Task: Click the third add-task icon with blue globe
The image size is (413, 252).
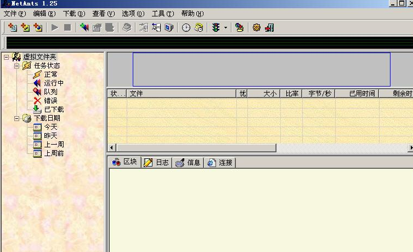Action: [38, 27]
